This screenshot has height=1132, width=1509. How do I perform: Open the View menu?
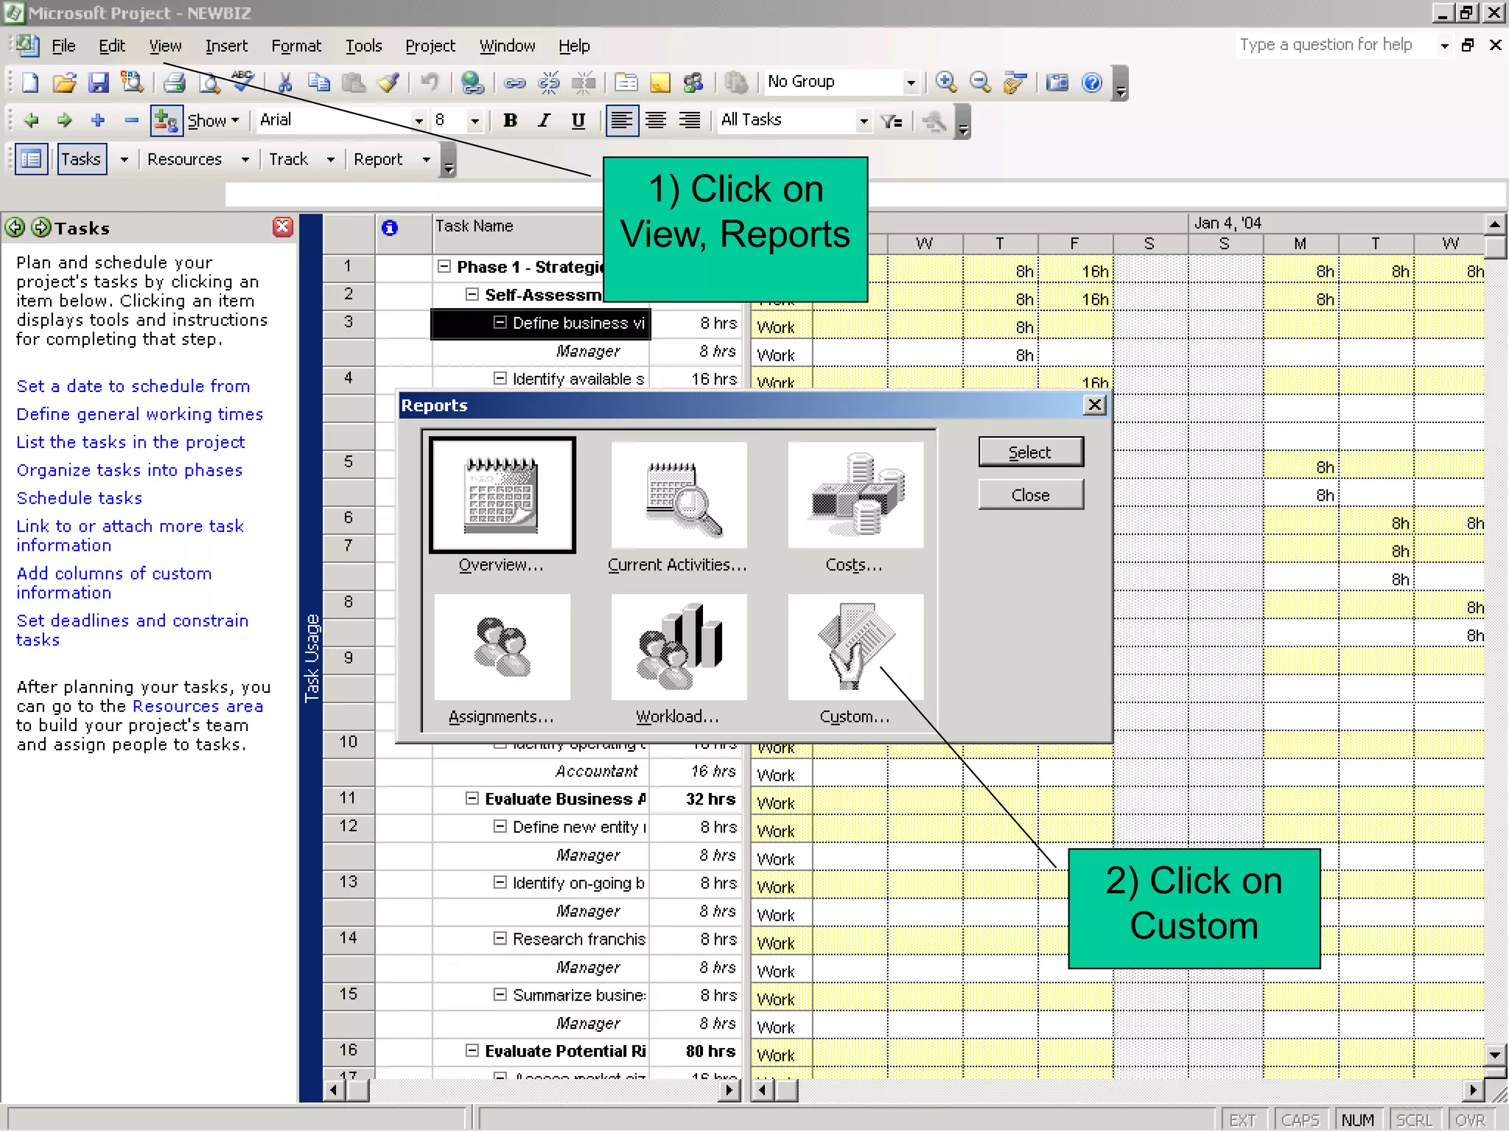coord(165,46)
